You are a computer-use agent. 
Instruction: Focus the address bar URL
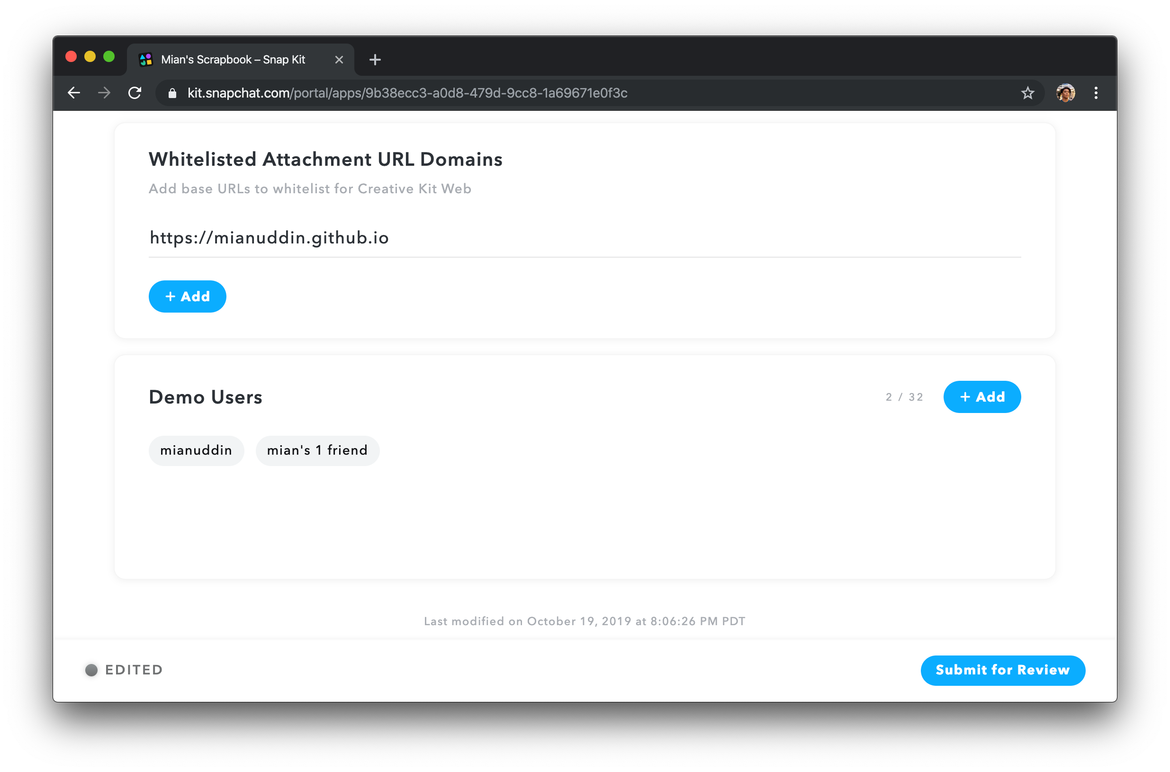click(407, 93)
